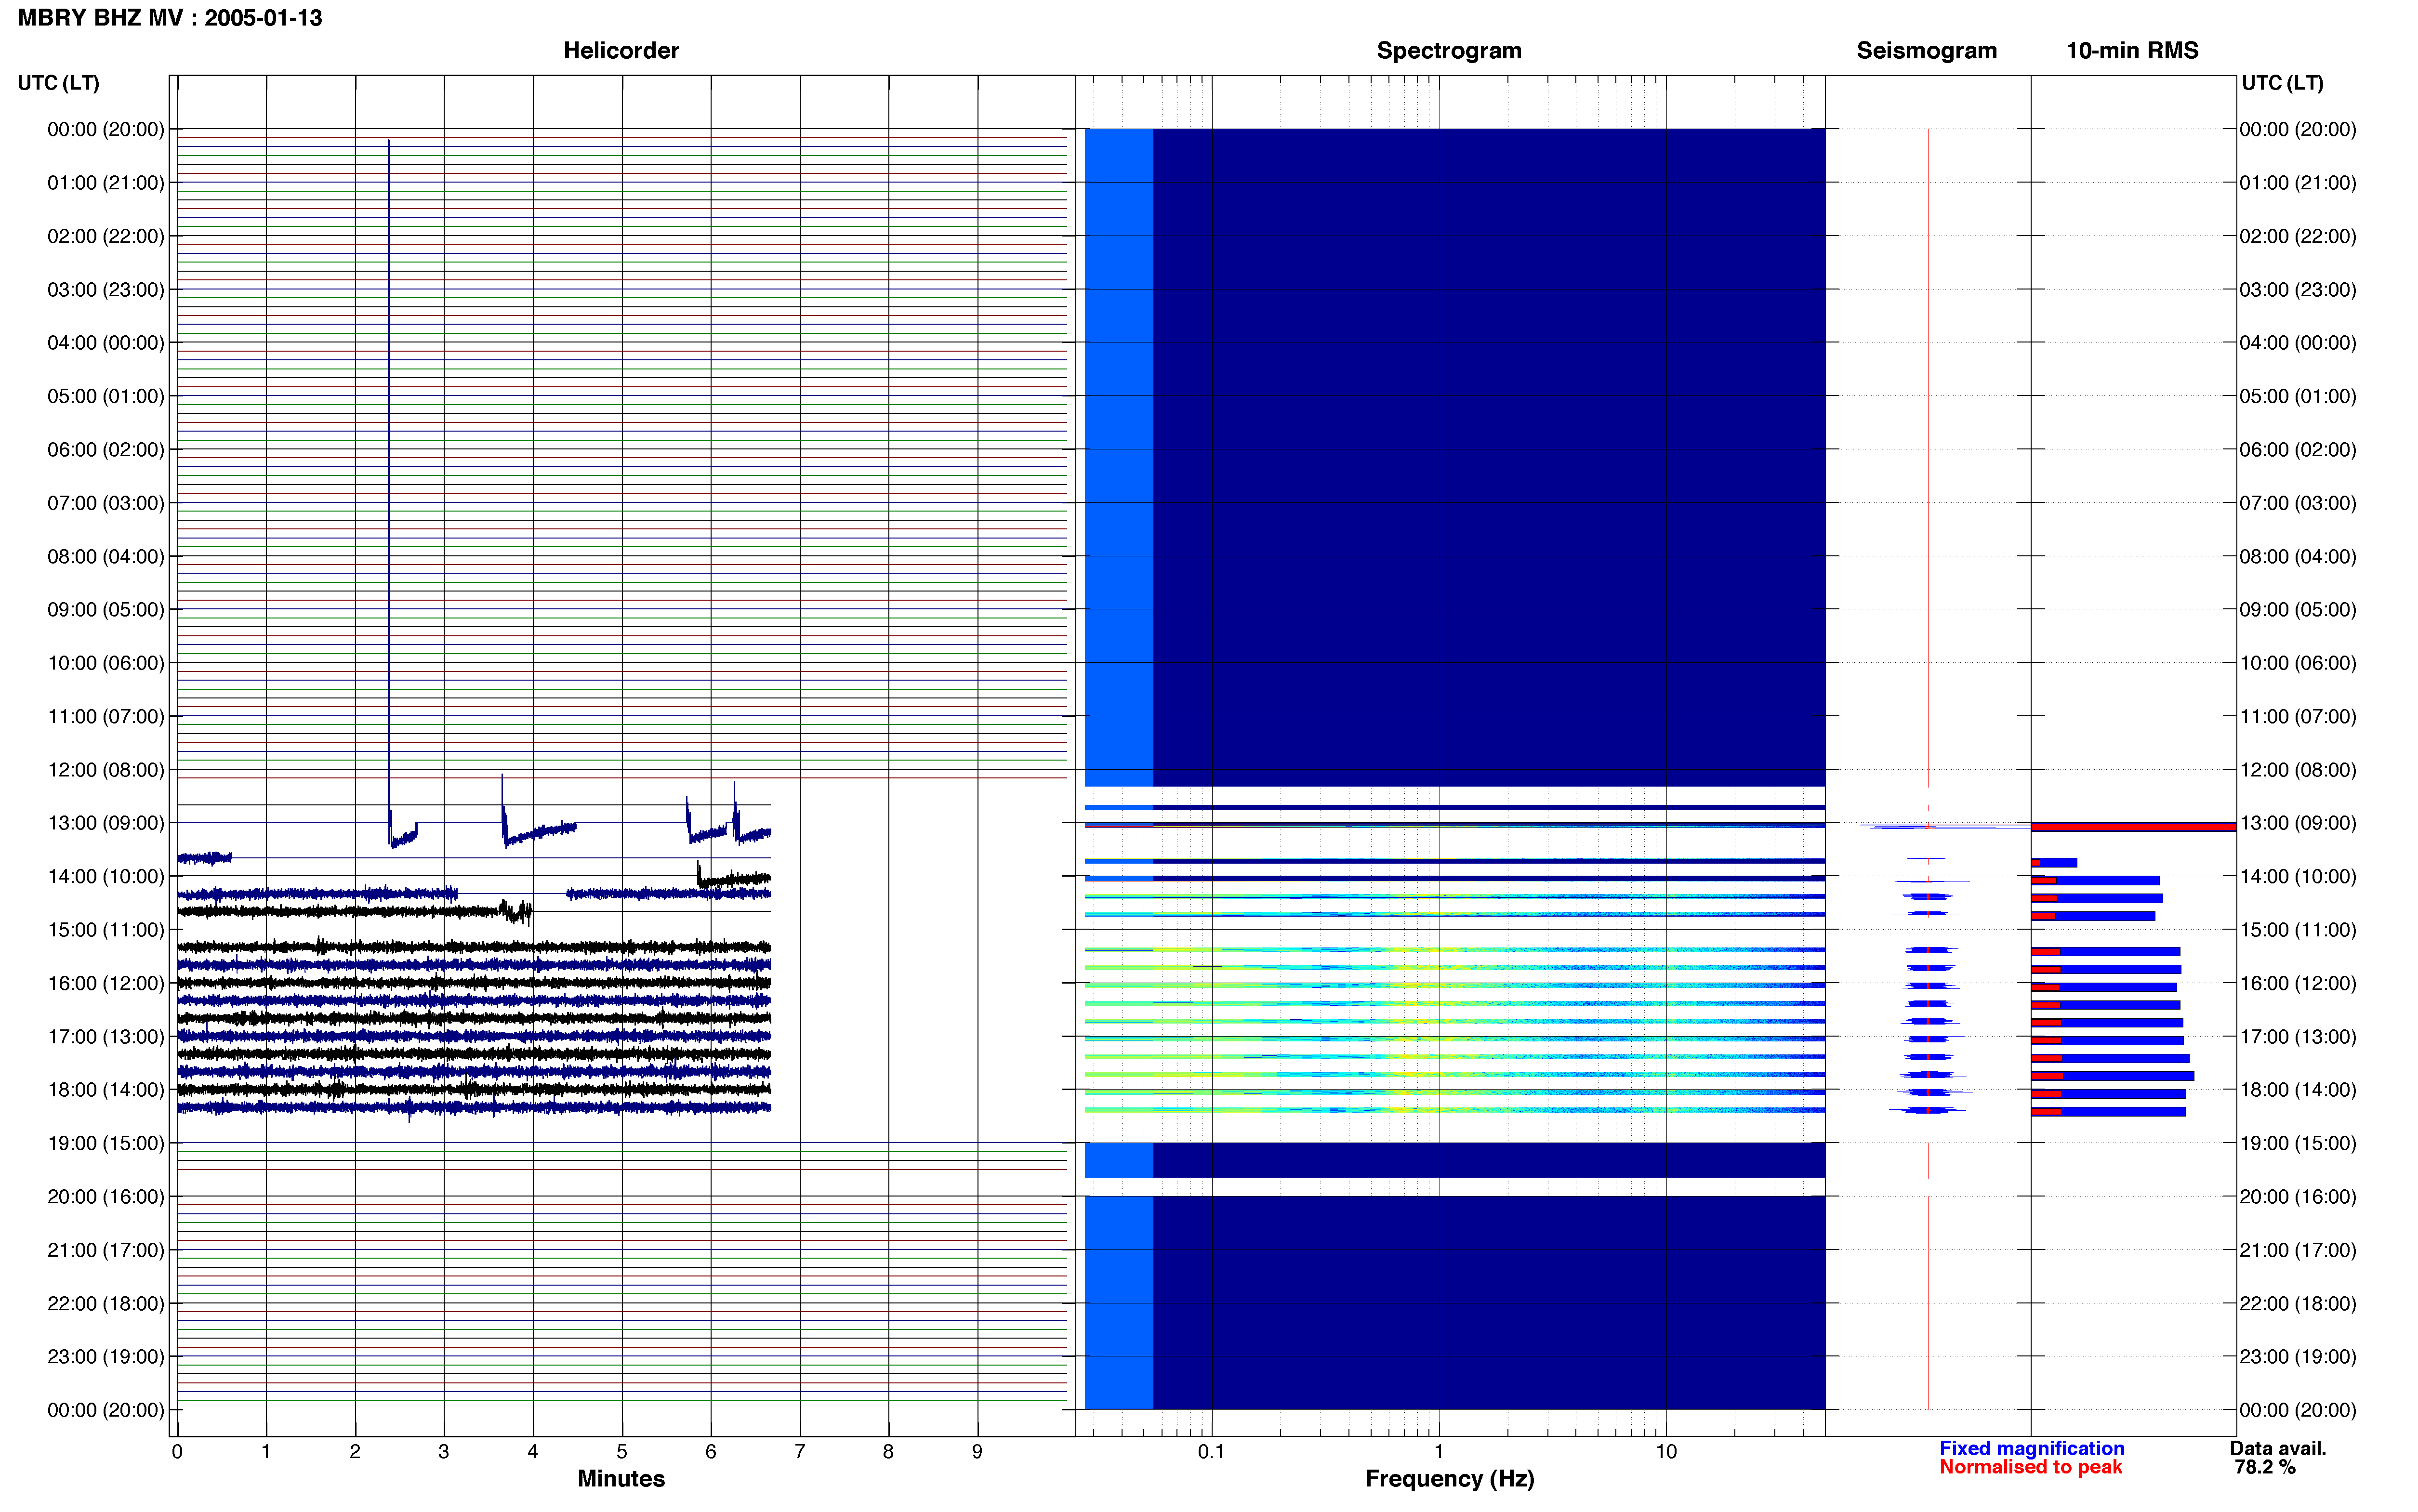Click the tall spike on the helicorder trace
The width and height of the screenshot is (2418, 1512).
point(389,480)
